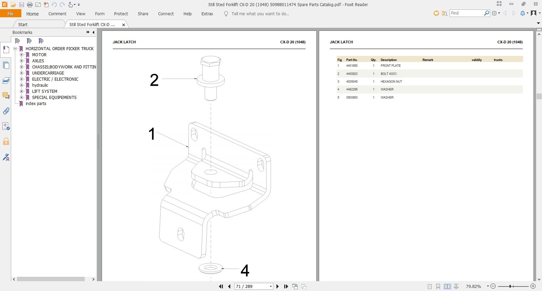Go to the next page
The height and width of the screenshot is (291, 542).
pos(277,286)
